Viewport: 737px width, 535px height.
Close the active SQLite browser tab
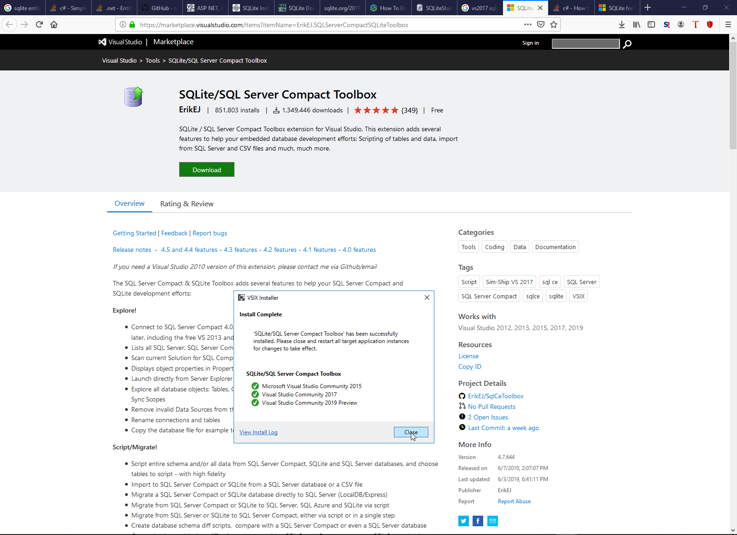(x=540, y=8)
